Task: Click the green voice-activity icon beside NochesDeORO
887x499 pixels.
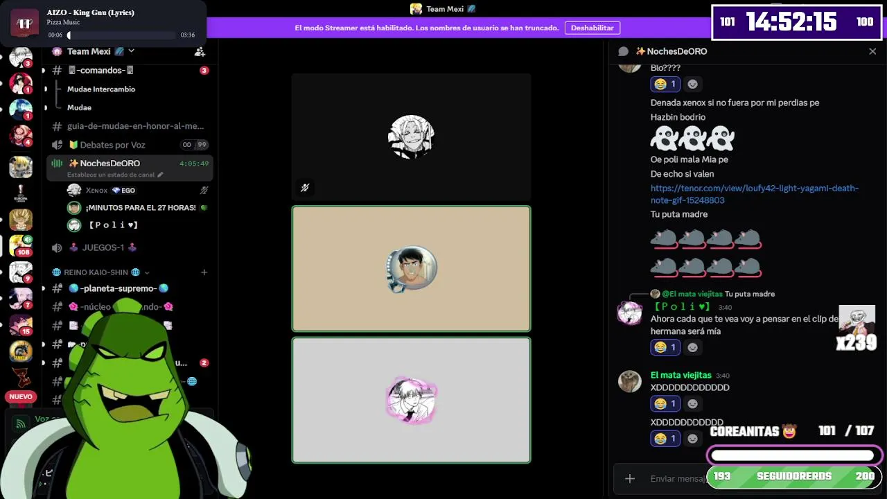Action: 58,164
